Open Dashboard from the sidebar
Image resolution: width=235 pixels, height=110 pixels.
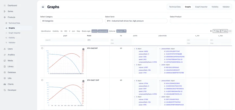[x=12, y=5]
